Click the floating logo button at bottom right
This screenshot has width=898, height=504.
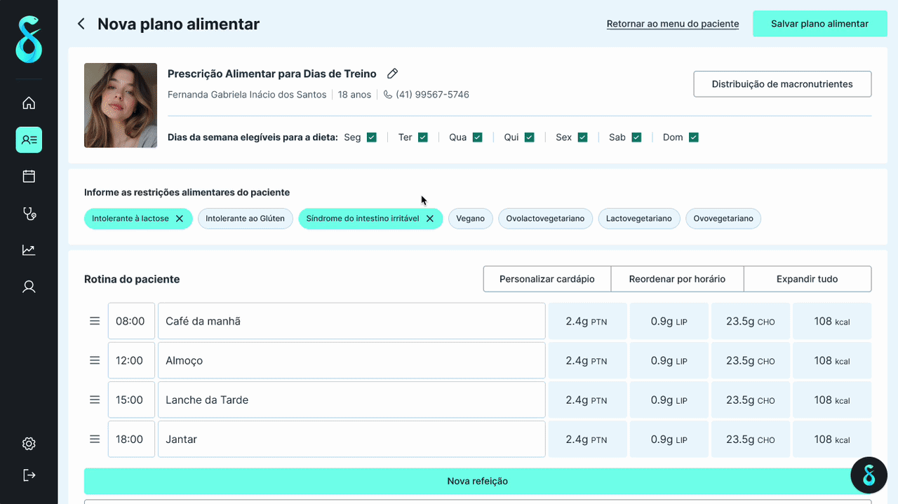point(869,475)
